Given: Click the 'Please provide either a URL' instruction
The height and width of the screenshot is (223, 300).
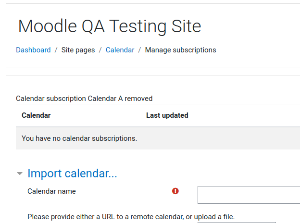Looking at the screenshot, I should point(131,217).
